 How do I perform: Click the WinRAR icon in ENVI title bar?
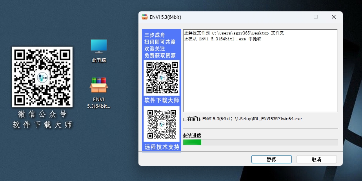pos(145,17)
